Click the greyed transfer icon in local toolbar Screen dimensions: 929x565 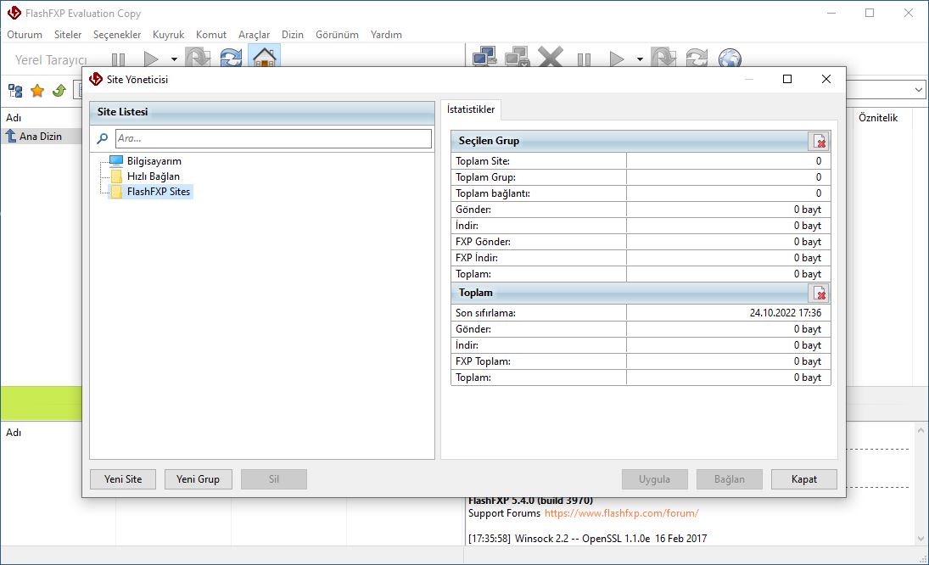point(198,58)
